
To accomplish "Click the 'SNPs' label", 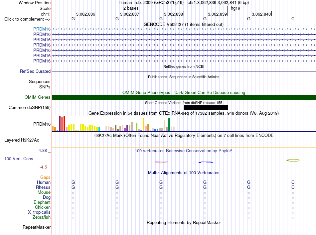I will 45,87.
